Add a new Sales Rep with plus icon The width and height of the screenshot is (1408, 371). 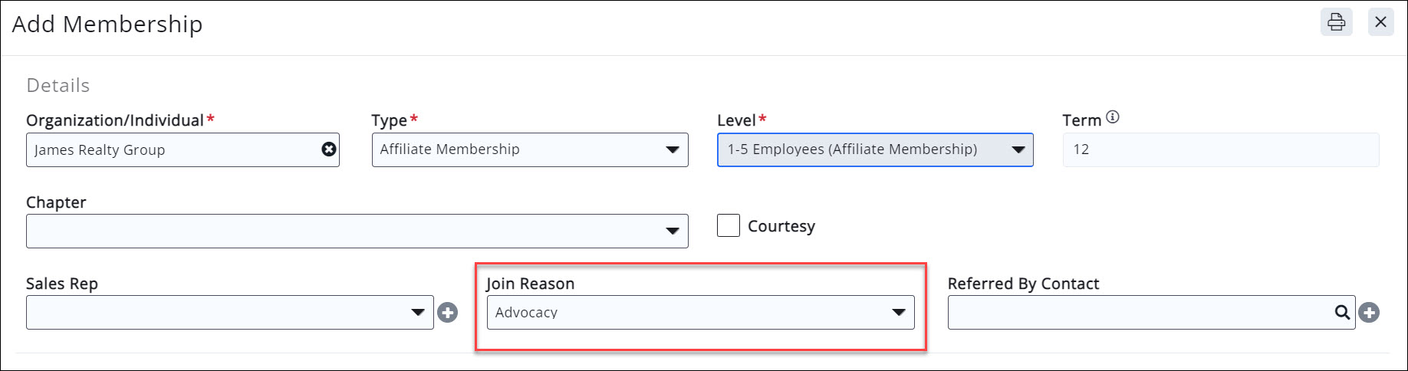pyautogui.click(x=448, y=313)
